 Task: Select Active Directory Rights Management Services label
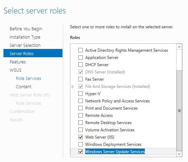[x=127, y=50]
